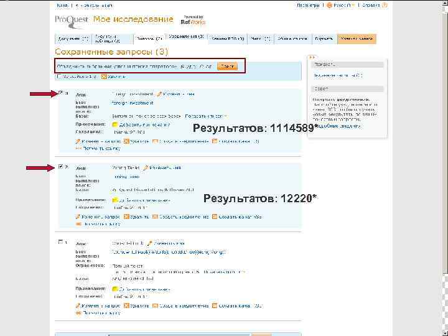
Task: Click create RSS feed icon in search 3
Action: click(215, 141)
